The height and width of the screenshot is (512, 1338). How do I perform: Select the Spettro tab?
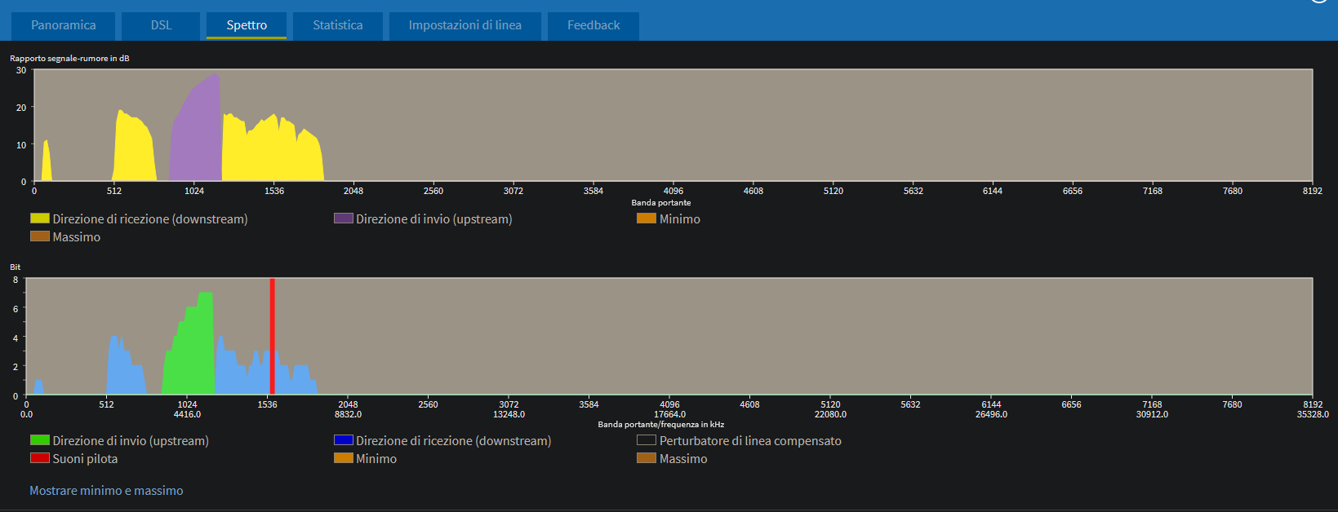247,25
